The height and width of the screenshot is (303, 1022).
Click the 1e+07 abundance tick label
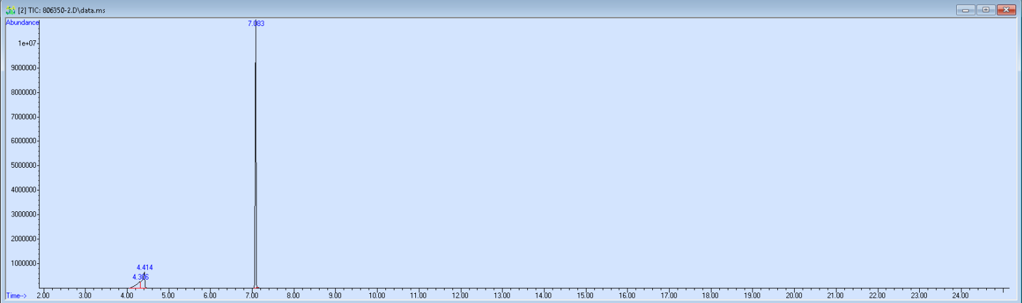tap(27, 44)
